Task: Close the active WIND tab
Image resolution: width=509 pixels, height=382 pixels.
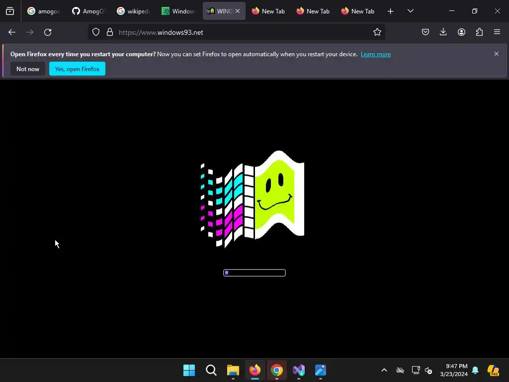Action: point(238,11)
